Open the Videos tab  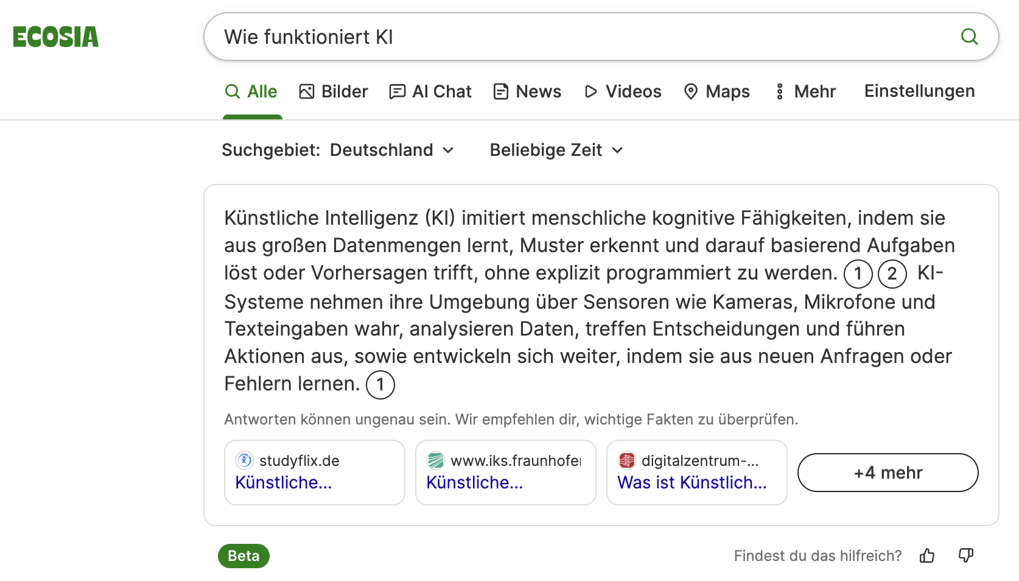point(623,91)
